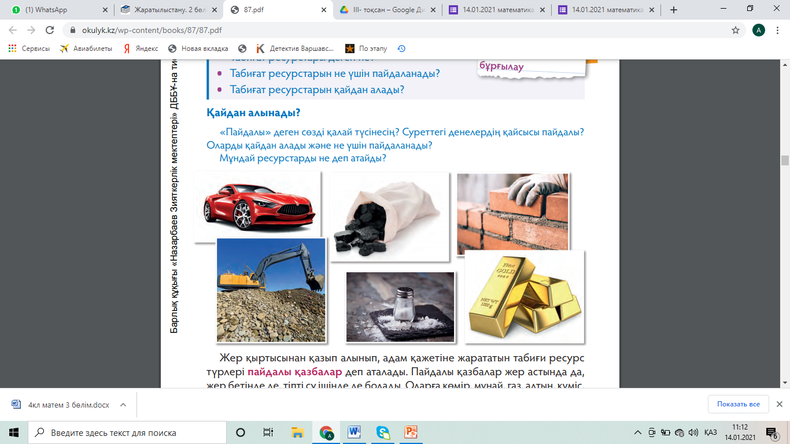Viewport: 790px width, 444px height.
Task: Click the volume speaker icon in the tray
Action: pyautogui.click(x=693, y=432)
